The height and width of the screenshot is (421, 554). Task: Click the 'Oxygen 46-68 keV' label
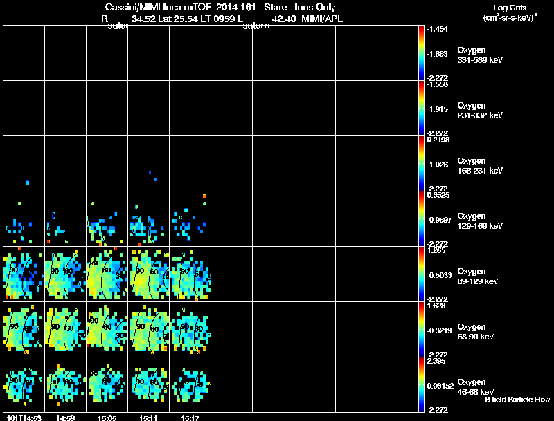click(x=476, y=387)
